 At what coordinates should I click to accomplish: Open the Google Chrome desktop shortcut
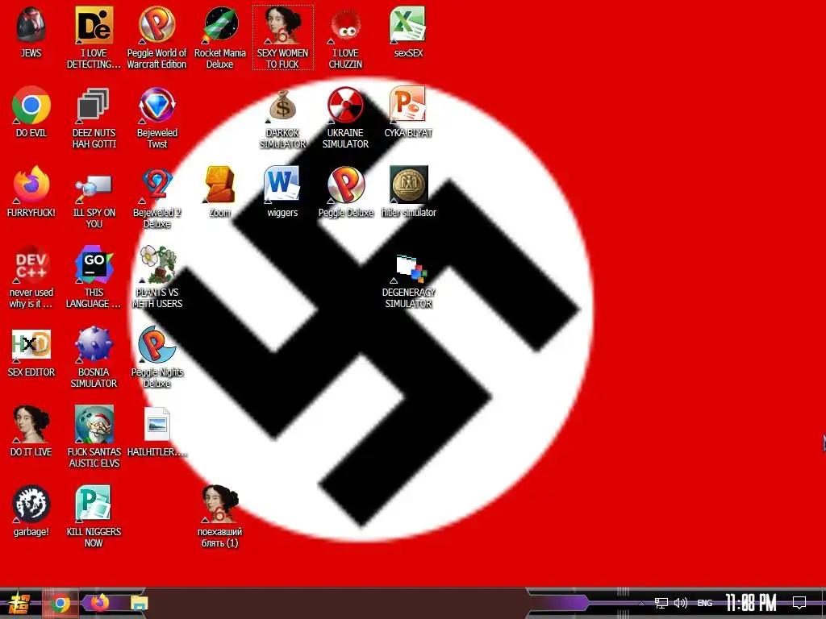31,106
